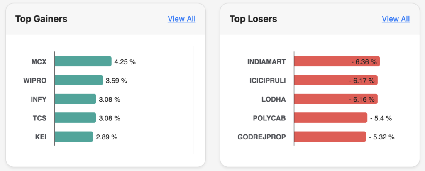Click the MCX gainer bar

click(83, 61)
